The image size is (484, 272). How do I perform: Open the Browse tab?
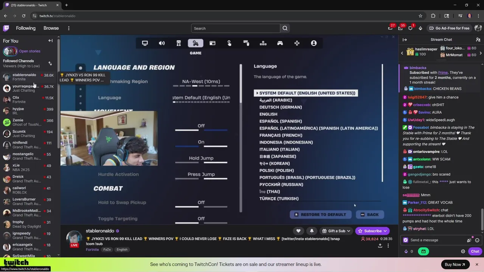(51, 28)
